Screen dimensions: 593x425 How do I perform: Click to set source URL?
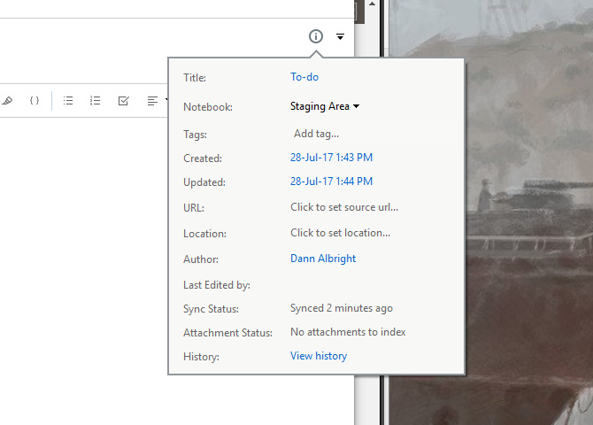(x=344, y=207)
